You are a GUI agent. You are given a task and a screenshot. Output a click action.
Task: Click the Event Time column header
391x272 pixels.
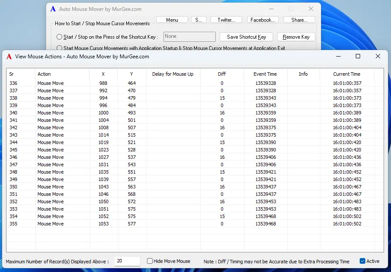[265, 74]
